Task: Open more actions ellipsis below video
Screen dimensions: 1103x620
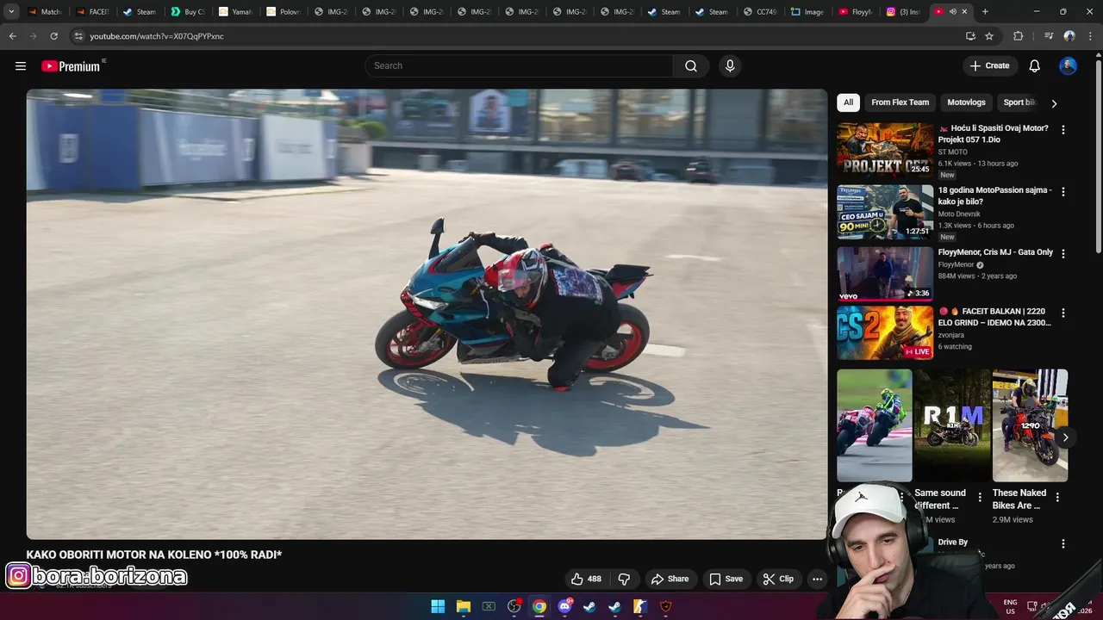Action: point(817,579)
